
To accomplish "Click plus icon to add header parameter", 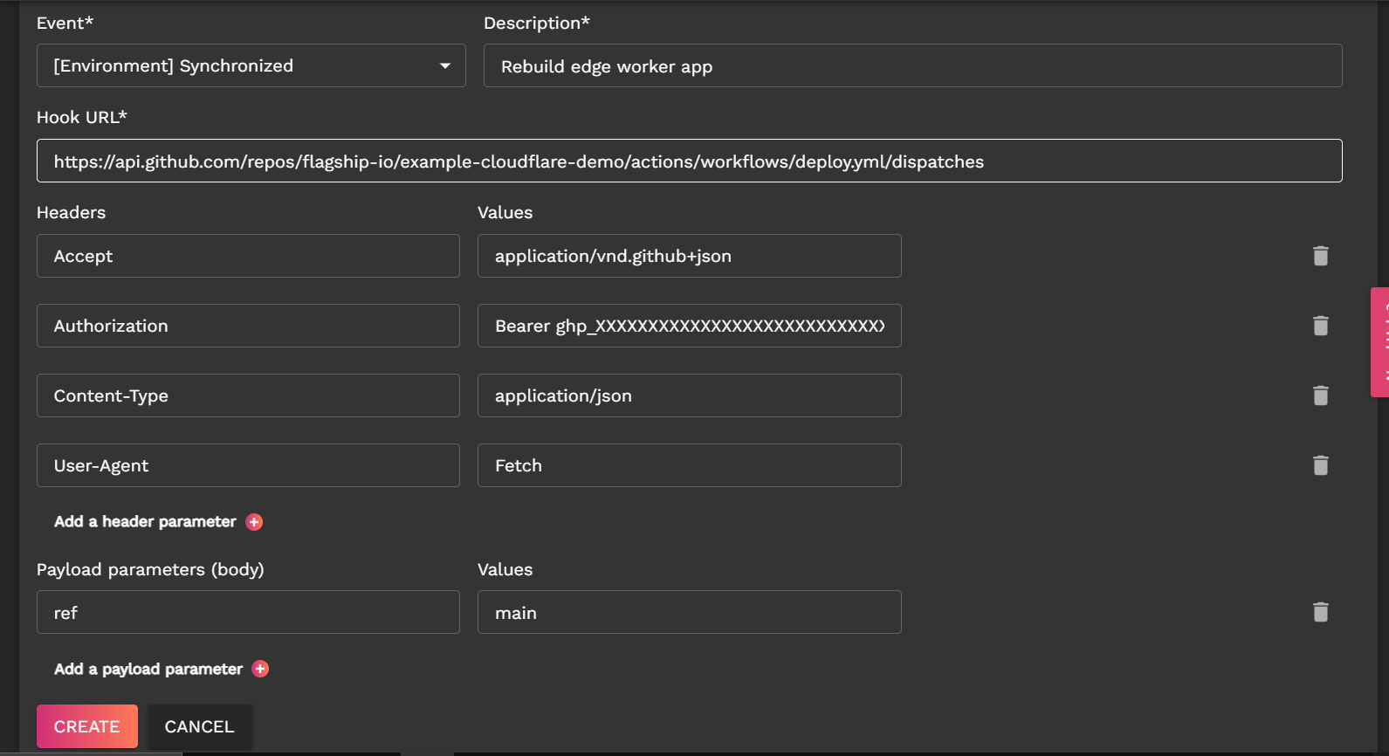I will click(x=254, y=522).
